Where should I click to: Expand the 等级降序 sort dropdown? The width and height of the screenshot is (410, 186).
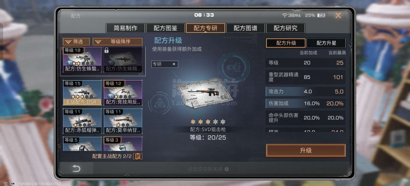click(118, 42)
